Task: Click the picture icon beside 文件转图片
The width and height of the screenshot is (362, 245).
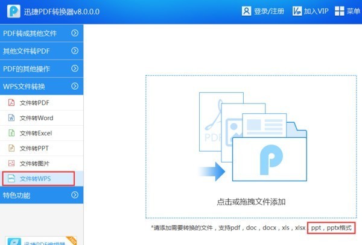Action: pos(11,163)
